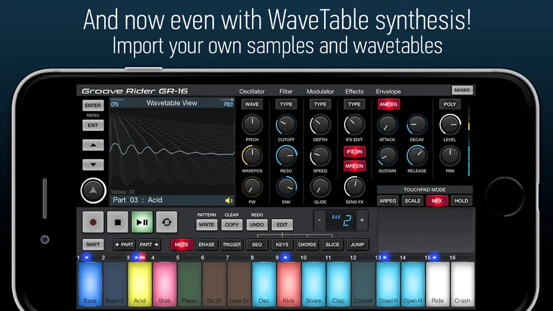
Task: Toggle MFX touchpad mode
Action: (437, 201)
